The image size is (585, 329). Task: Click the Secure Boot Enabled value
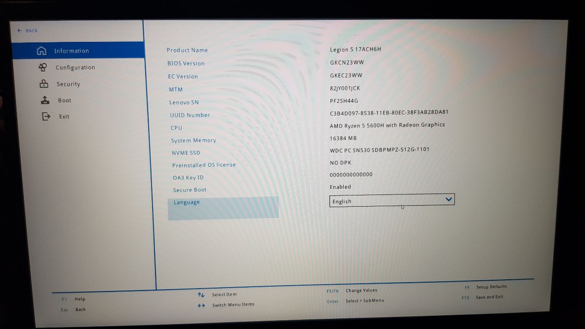[x=340, y=187]
